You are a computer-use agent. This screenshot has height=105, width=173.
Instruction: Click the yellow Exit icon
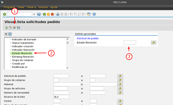coord(48,14)
